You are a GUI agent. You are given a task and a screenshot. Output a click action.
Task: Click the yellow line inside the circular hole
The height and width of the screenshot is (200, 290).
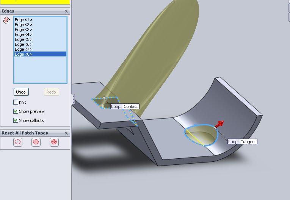[x=194, y=138]
